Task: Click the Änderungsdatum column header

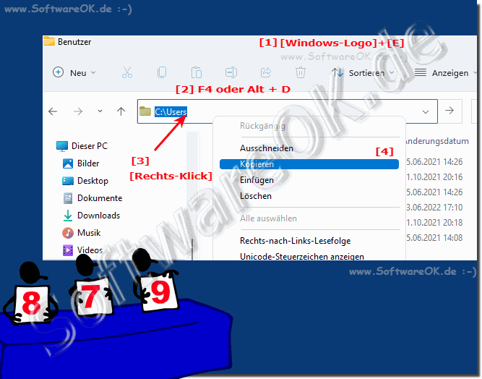Action: tap(437, 141)
